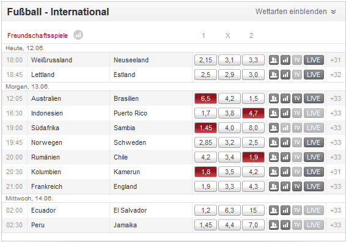Expand Wettarten einblenden options
This screenshot has height=242, width=346.
click(296, 12)
